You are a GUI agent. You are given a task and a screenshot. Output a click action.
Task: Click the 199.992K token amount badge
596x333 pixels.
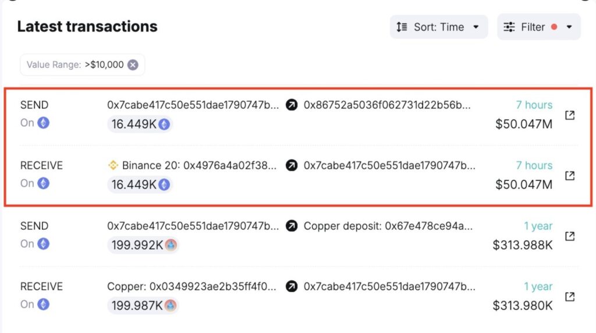143,245
